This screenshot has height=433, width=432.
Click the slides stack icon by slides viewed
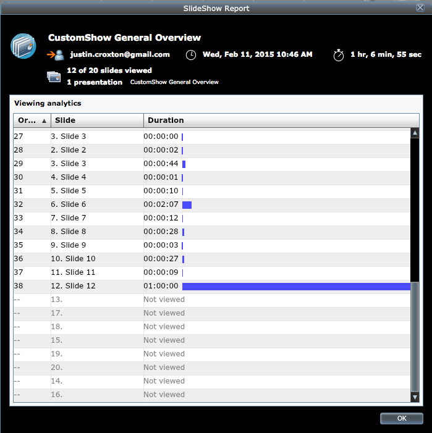tap(54, 77)
